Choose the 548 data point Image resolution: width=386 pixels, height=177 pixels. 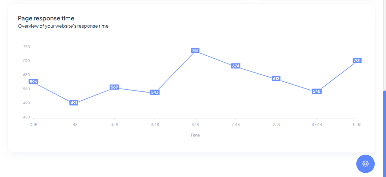pos(316,91)
